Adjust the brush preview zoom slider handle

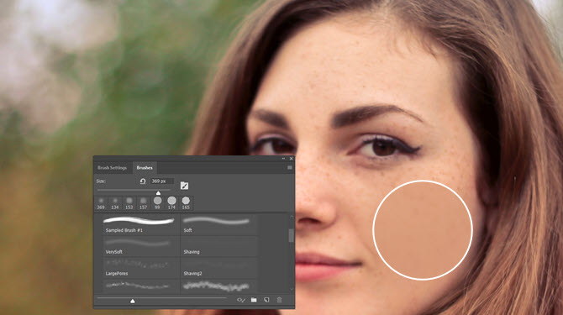pos(133,301)
